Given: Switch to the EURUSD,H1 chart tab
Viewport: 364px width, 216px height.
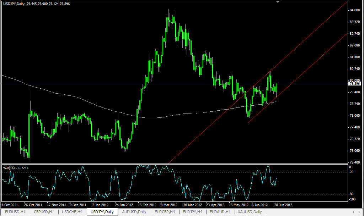Looking at the screenshot, I should point(15,212).
